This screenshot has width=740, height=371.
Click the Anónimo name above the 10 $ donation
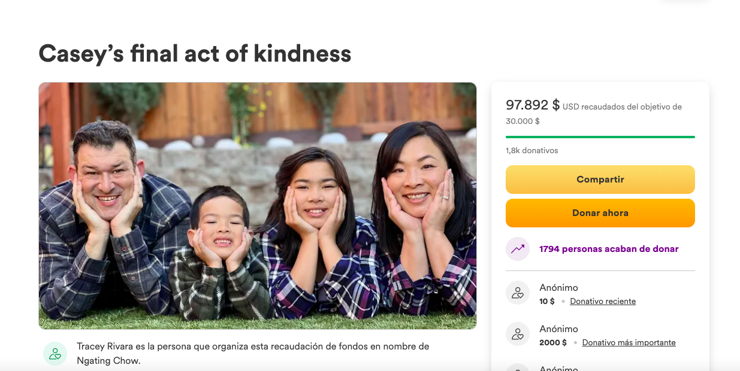tap(558, 288)
